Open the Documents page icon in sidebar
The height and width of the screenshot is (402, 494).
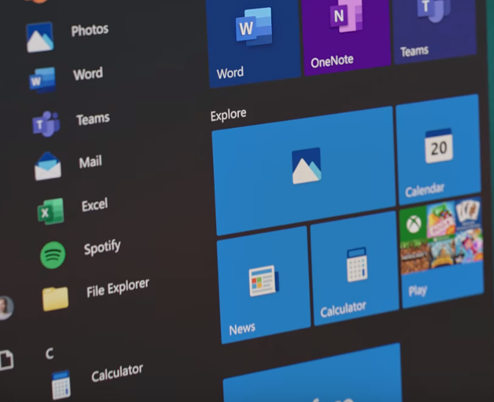[7, 360]
